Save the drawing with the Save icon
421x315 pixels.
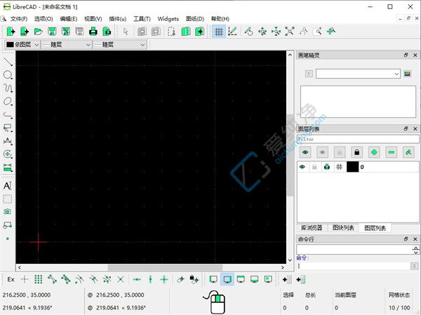click(x=52, y=32)
